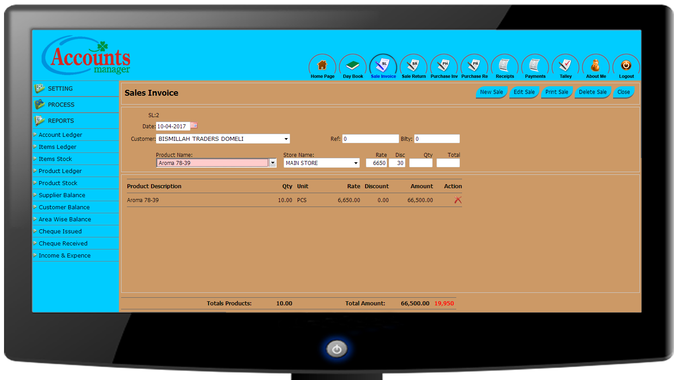677x380 pixels.
Task: Open the Product Name dropdown arrow
Action: point(273,163)
